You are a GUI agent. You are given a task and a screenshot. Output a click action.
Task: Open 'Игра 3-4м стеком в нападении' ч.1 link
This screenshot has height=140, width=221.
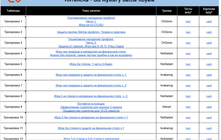[x=91, y=118]
